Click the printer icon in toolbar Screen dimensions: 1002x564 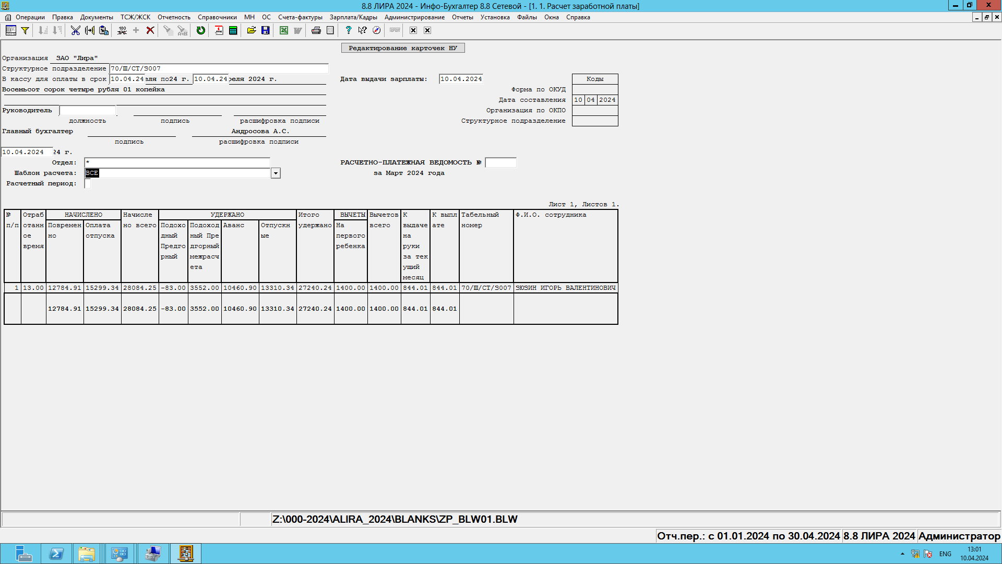316,30
